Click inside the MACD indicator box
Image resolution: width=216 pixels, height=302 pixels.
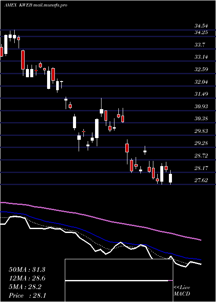point(119,280)
